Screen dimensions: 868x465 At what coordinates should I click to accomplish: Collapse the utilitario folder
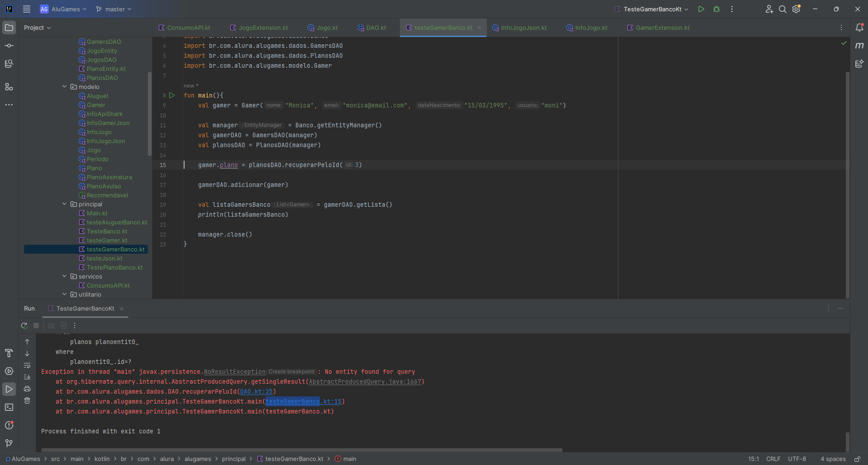pos(65,294)
